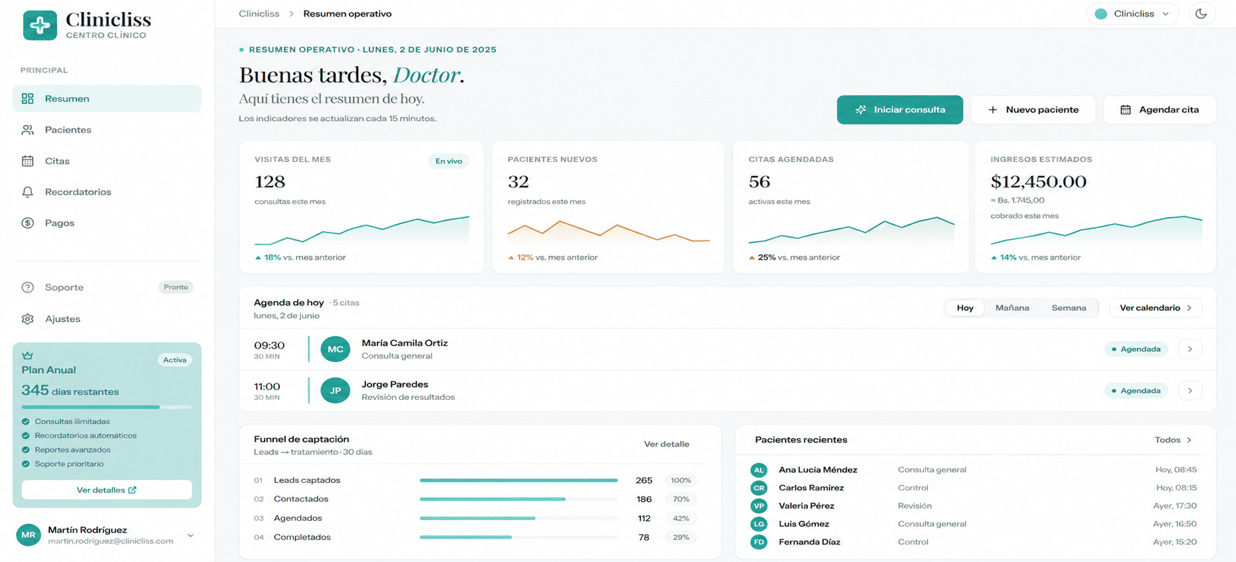
Task: Click the JP avatar for Jorge Paredes
Action: click(336, 390)
